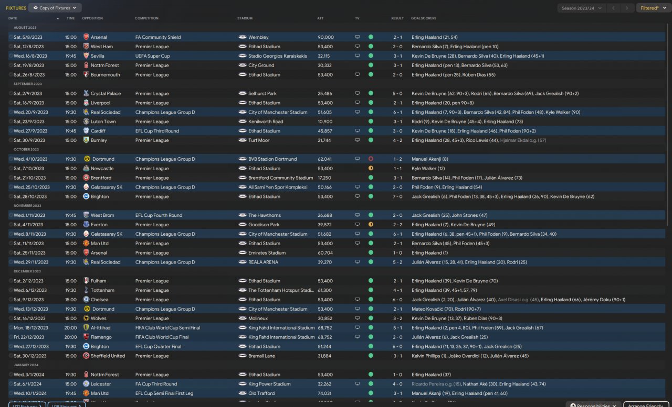Click the Crystal Palace club badge
The image size is (672, 407).
point(86,94)
